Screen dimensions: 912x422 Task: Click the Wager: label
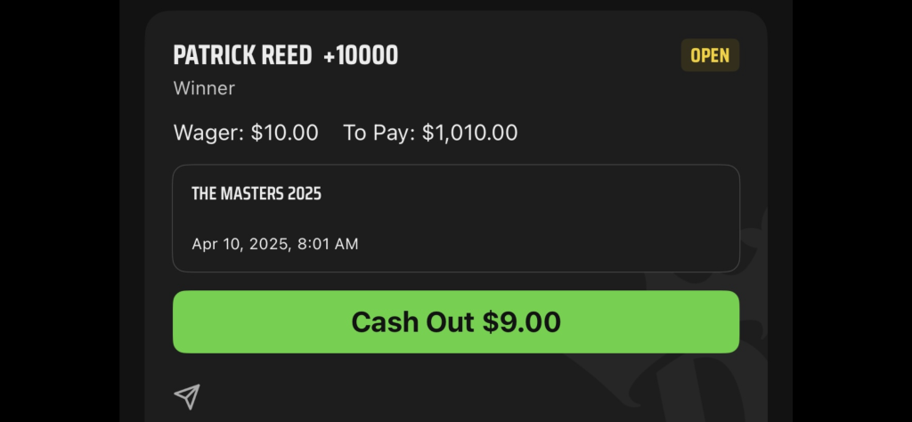[208, 134]
